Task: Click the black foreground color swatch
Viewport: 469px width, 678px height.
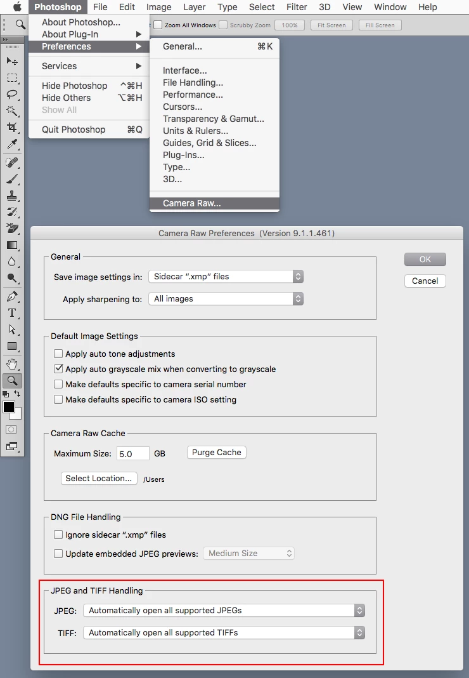Action: (x=8, y=406)
